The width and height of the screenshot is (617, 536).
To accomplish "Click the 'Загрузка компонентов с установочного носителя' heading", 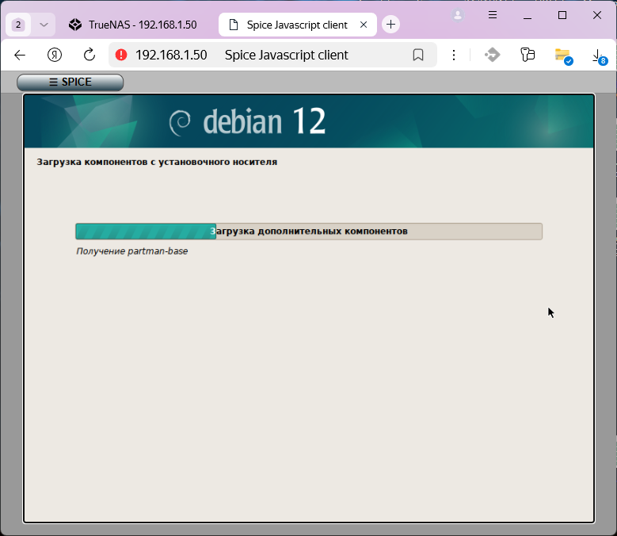I will click(157, 162).
